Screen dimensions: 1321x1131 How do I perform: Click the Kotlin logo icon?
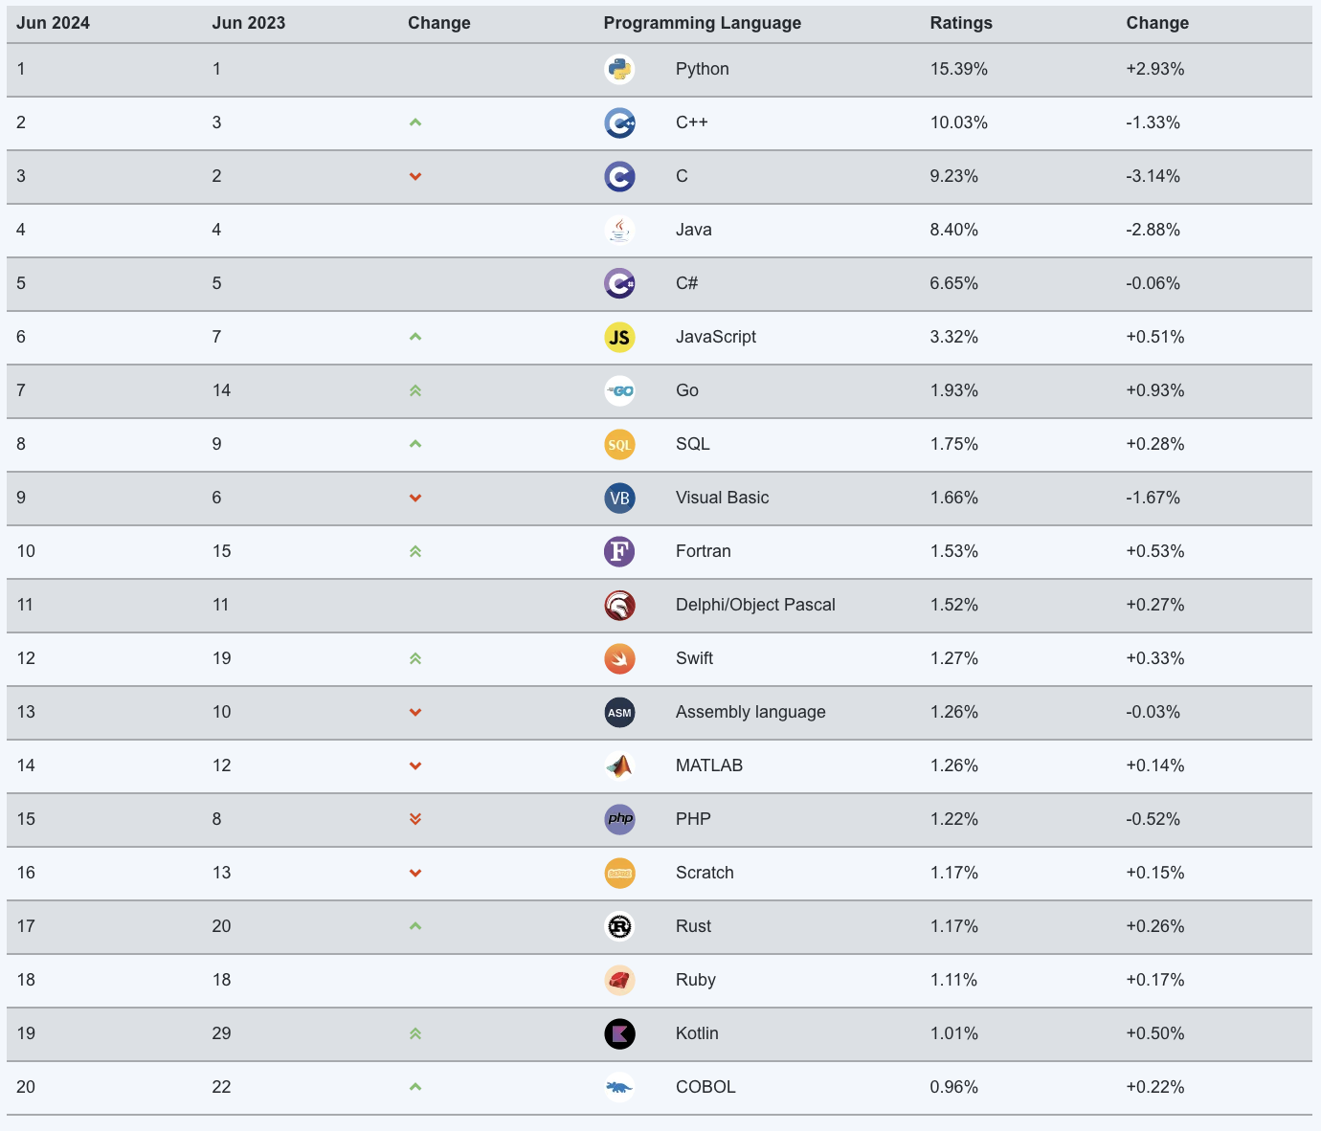[619, 1033]
